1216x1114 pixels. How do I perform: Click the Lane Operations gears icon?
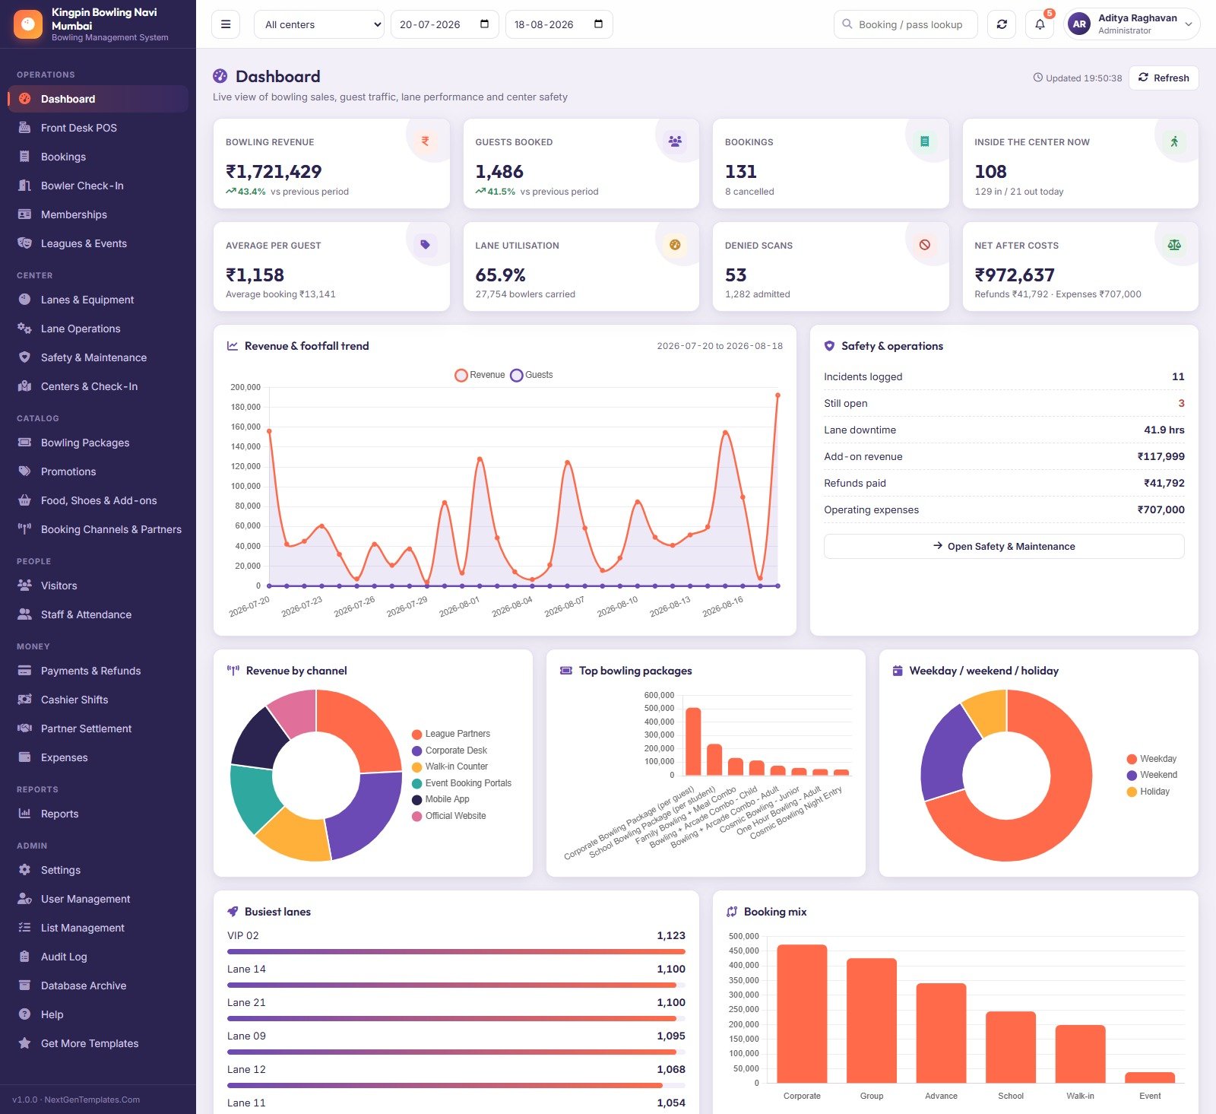pyautogui.click(x=24, y=328)
